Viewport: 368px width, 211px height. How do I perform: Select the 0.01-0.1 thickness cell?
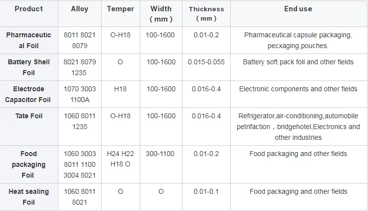click(206, 191)
